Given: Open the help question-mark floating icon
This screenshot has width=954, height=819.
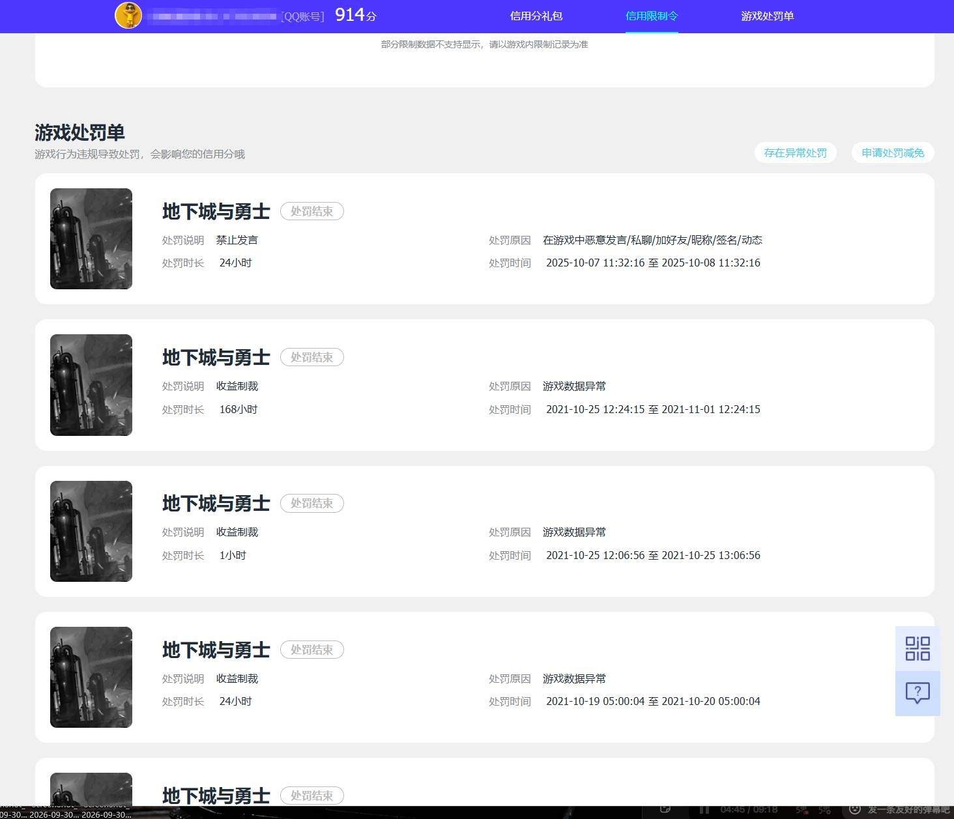Looking at the screenshot, I should 918,693.
